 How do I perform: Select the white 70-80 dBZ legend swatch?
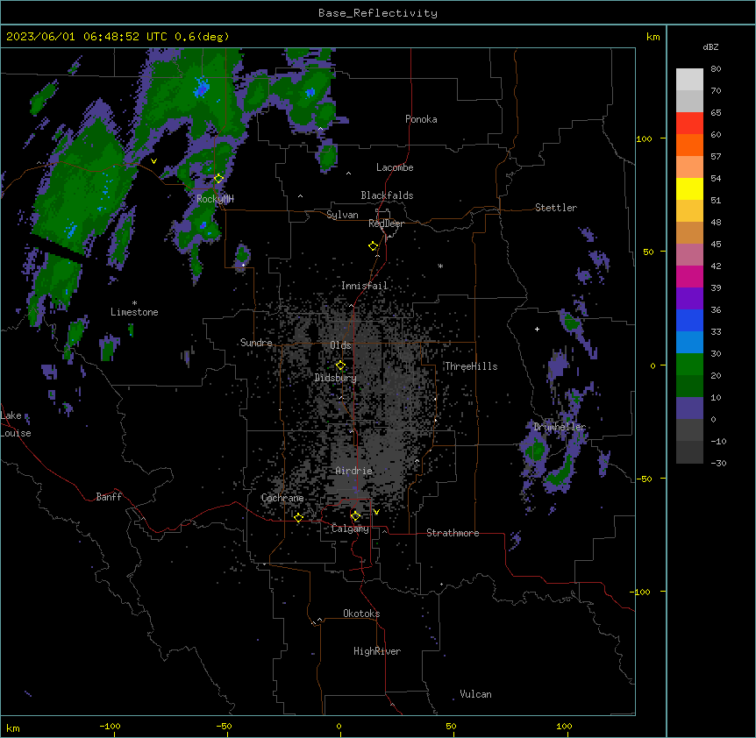click(x=689, y=80)
